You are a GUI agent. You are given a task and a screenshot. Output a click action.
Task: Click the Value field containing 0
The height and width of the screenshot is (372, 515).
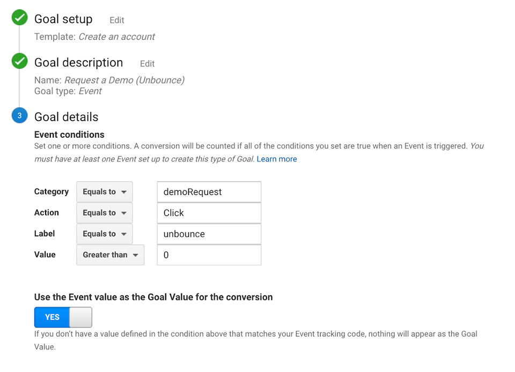[x=209, y=255]
